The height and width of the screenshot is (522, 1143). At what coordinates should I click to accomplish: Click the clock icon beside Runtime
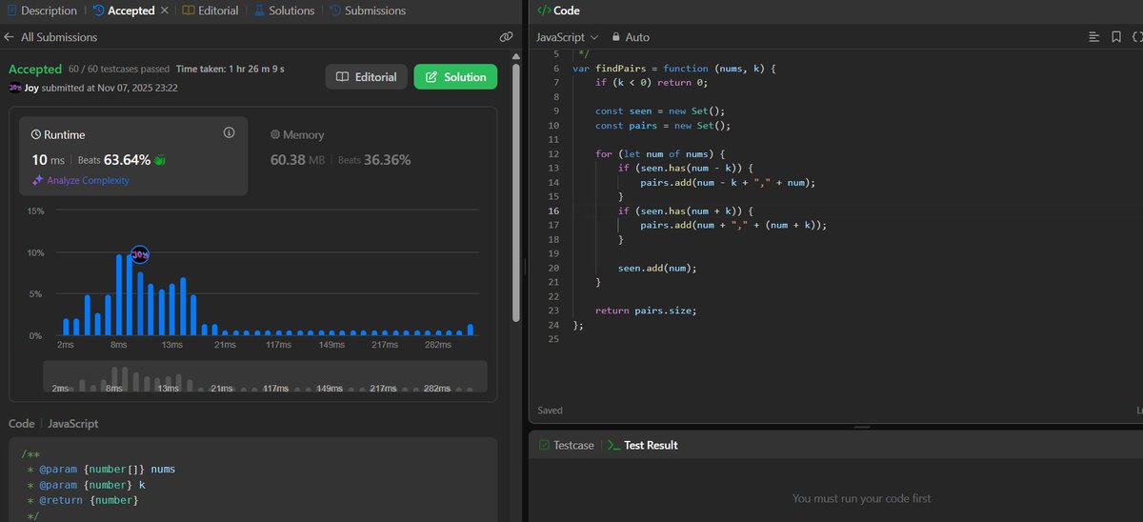click(36, 135)
